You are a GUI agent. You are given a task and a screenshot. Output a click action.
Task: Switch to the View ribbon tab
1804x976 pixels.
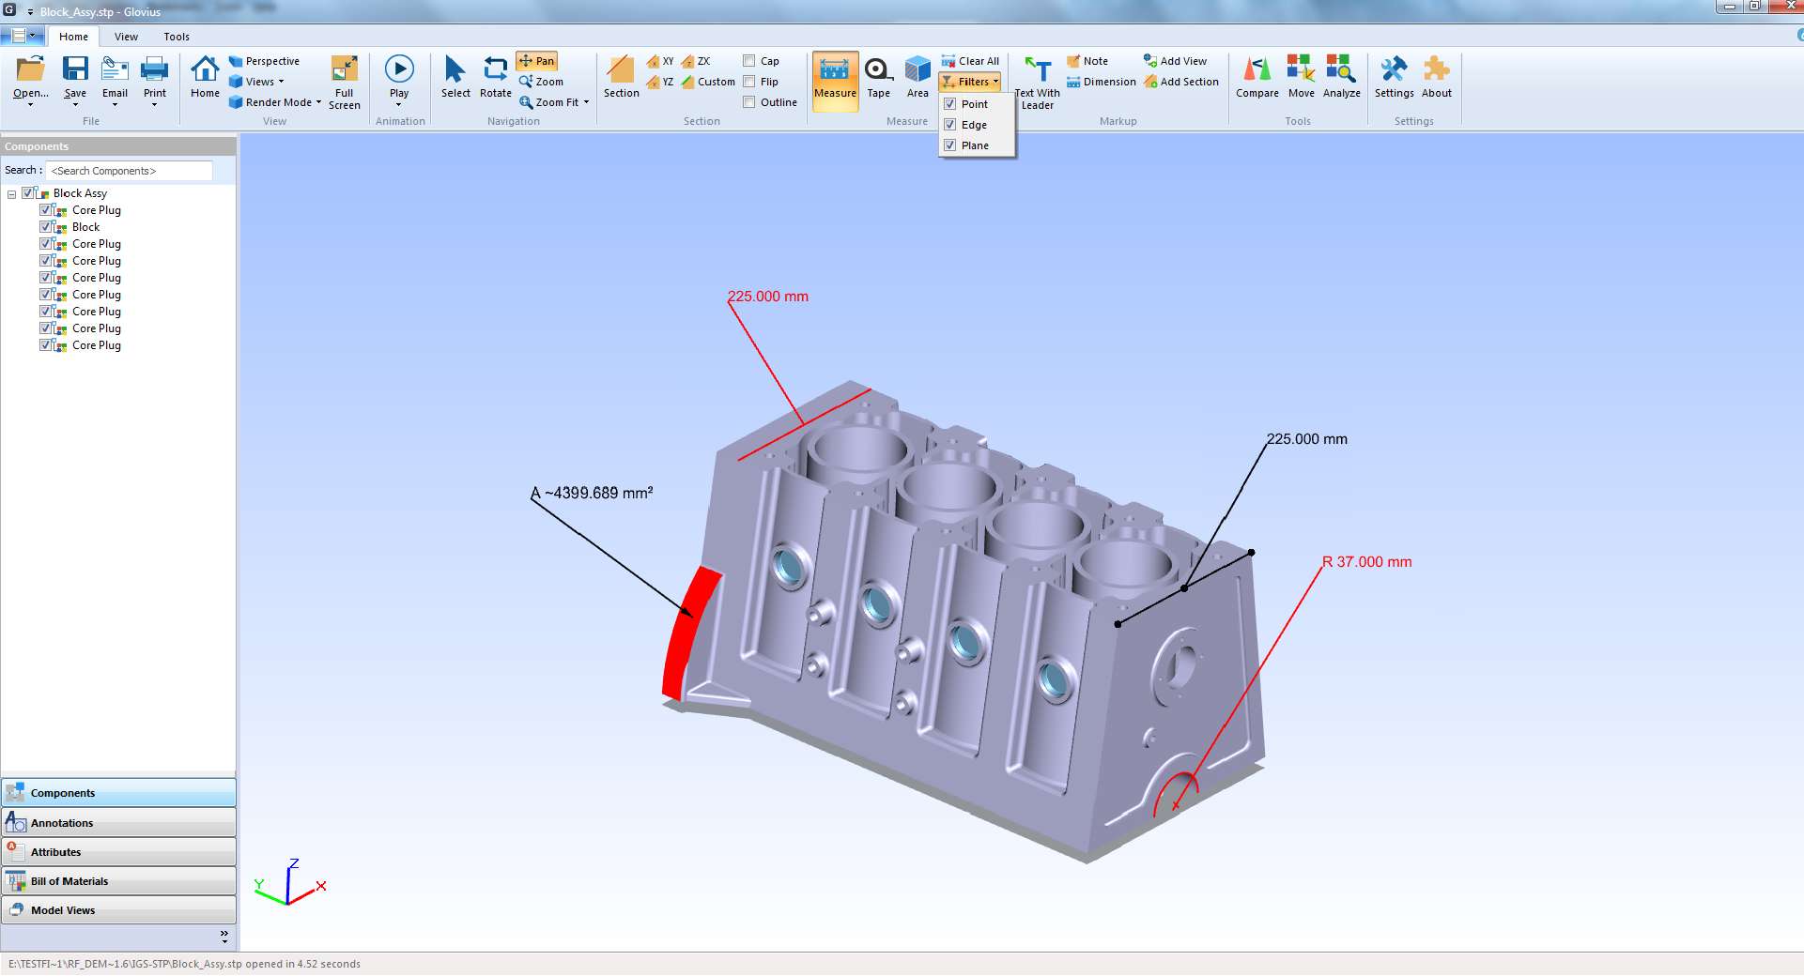[x=126, y=37]
